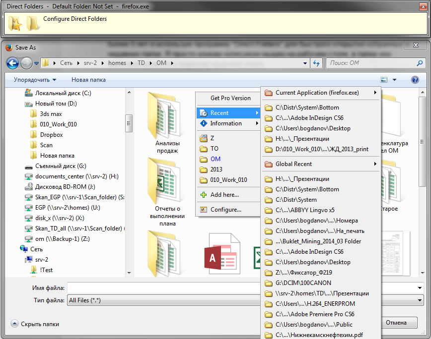Viewport: 431px width, 339px height.
Task: Click the Z network drive icon in the menu
Action: click(x=203, y=138)
